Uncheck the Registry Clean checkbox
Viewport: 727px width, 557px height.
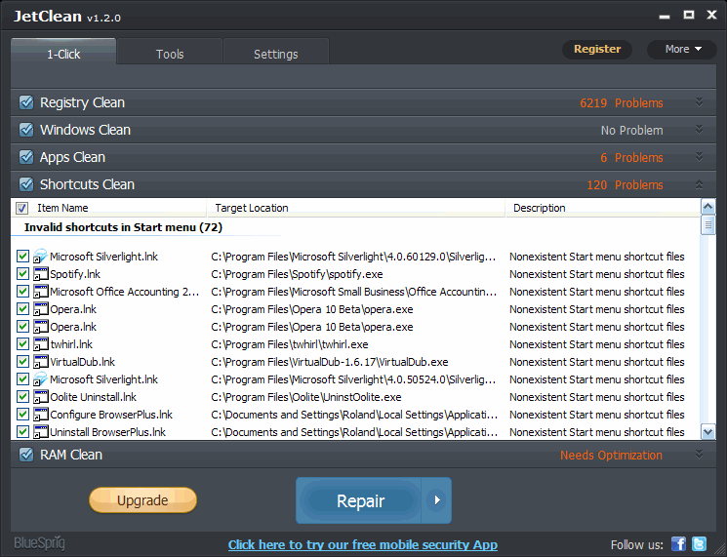[x=26, y=103]
